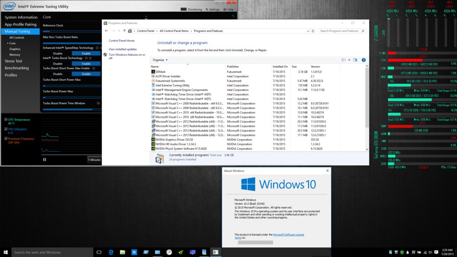Click the info icon next to Turbo Boost Power Time Window
457x257 pixels.
pos(98,103)
